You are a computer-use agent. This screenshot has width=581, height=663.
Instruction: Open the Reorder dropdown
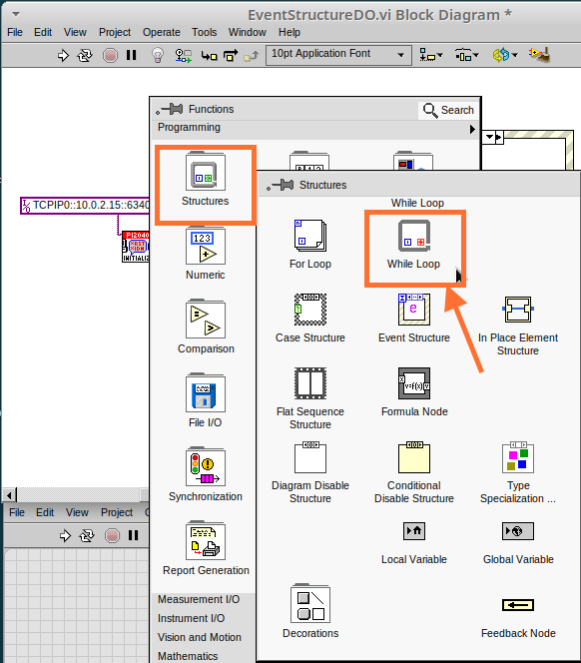click(x=505, y=55)
